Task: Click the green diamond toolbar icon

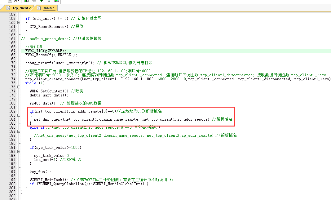Action: click(x=41, y=1)
